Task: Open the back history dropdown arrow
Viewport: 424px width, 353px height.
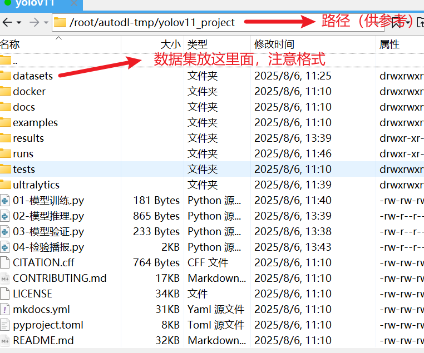Action: (x=19, y=23)
